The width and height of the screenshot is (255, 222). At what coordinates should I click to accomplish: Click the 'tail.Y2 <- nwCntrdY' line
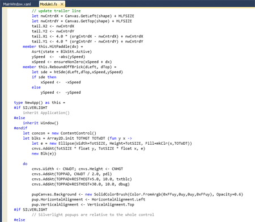coord(53,31)
